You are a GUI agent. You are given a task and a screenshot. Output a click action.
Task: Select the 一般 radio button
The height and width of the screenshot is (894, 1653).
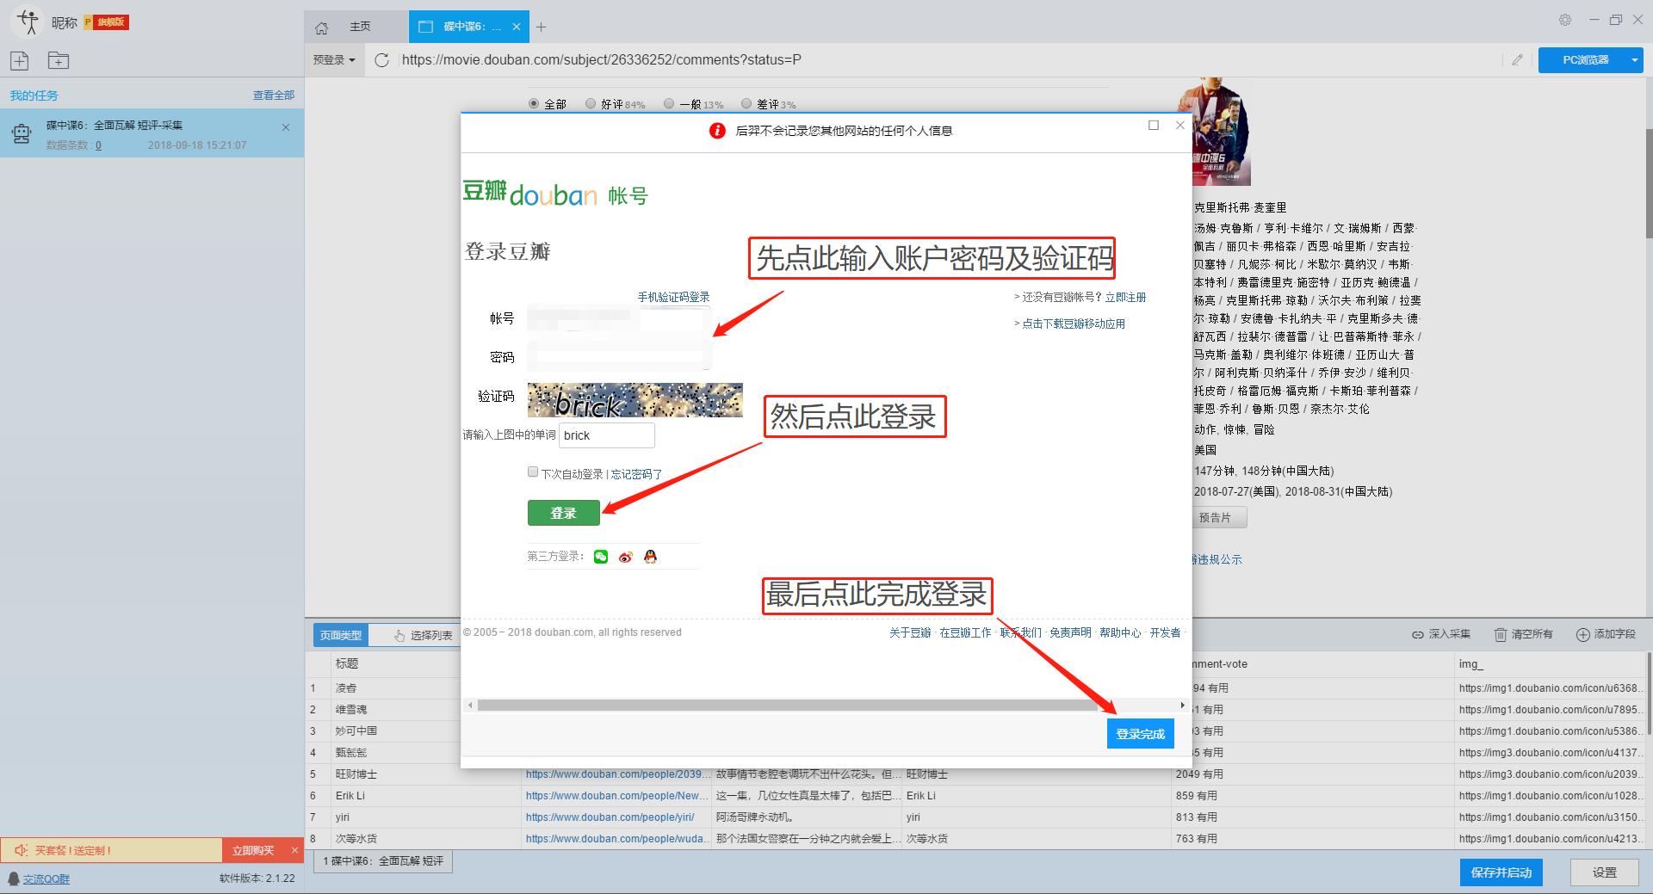[669, 103]
